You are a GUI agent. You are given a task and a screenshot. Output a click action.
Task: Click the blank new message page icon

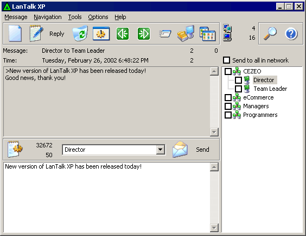tap(15, 33)
